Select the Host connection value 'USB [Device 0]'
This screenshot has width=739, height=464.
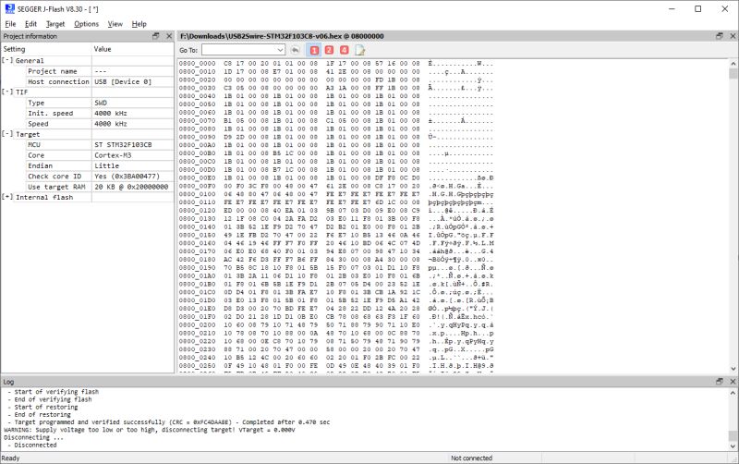tap(123, 81)
